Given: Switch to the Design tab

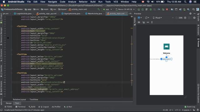Looking at the screenshot, I should tap(8, 103).
